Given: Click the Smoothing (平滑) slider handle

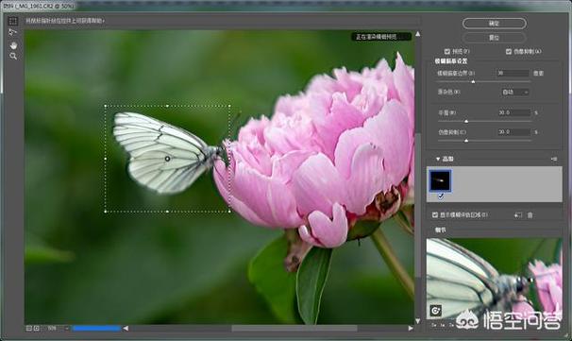Looking at the screenshot, I should (x=466, y=121).
